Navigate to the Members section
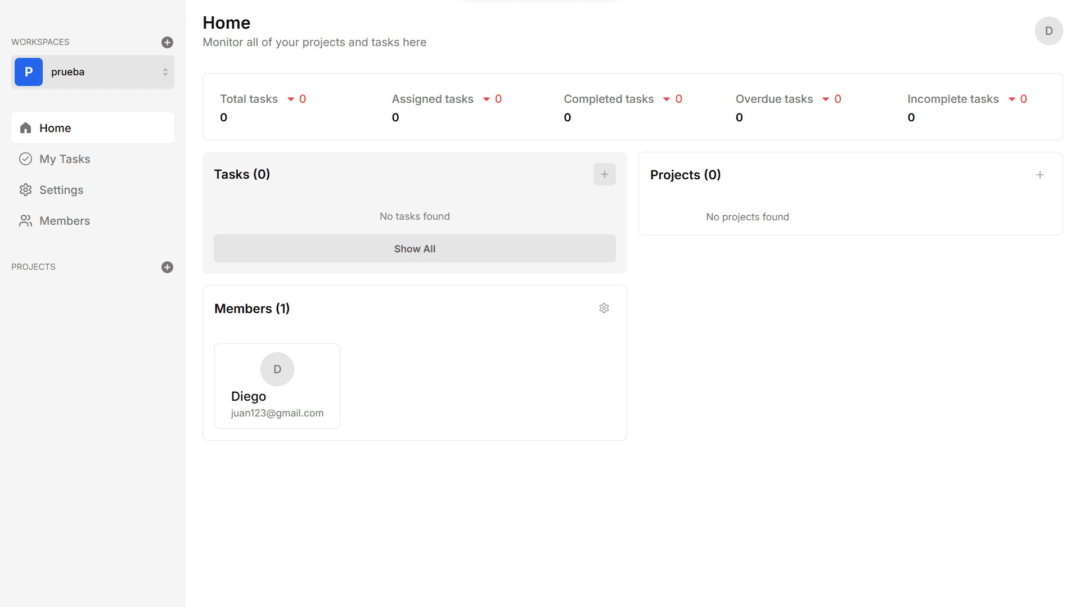Viewport: 1080px width, 607px height. 64,221
